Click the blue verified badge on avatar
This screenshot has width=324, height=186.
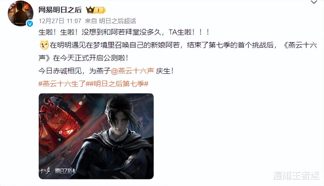(30, 24)
